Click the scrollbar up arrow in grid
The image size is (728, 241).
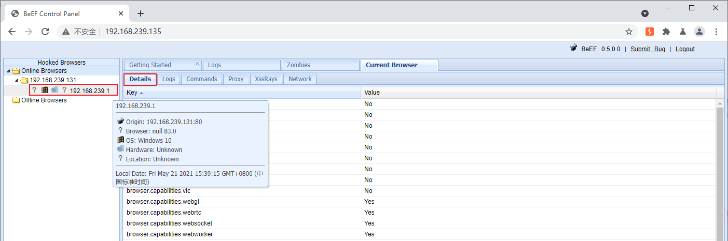[720, 103]
